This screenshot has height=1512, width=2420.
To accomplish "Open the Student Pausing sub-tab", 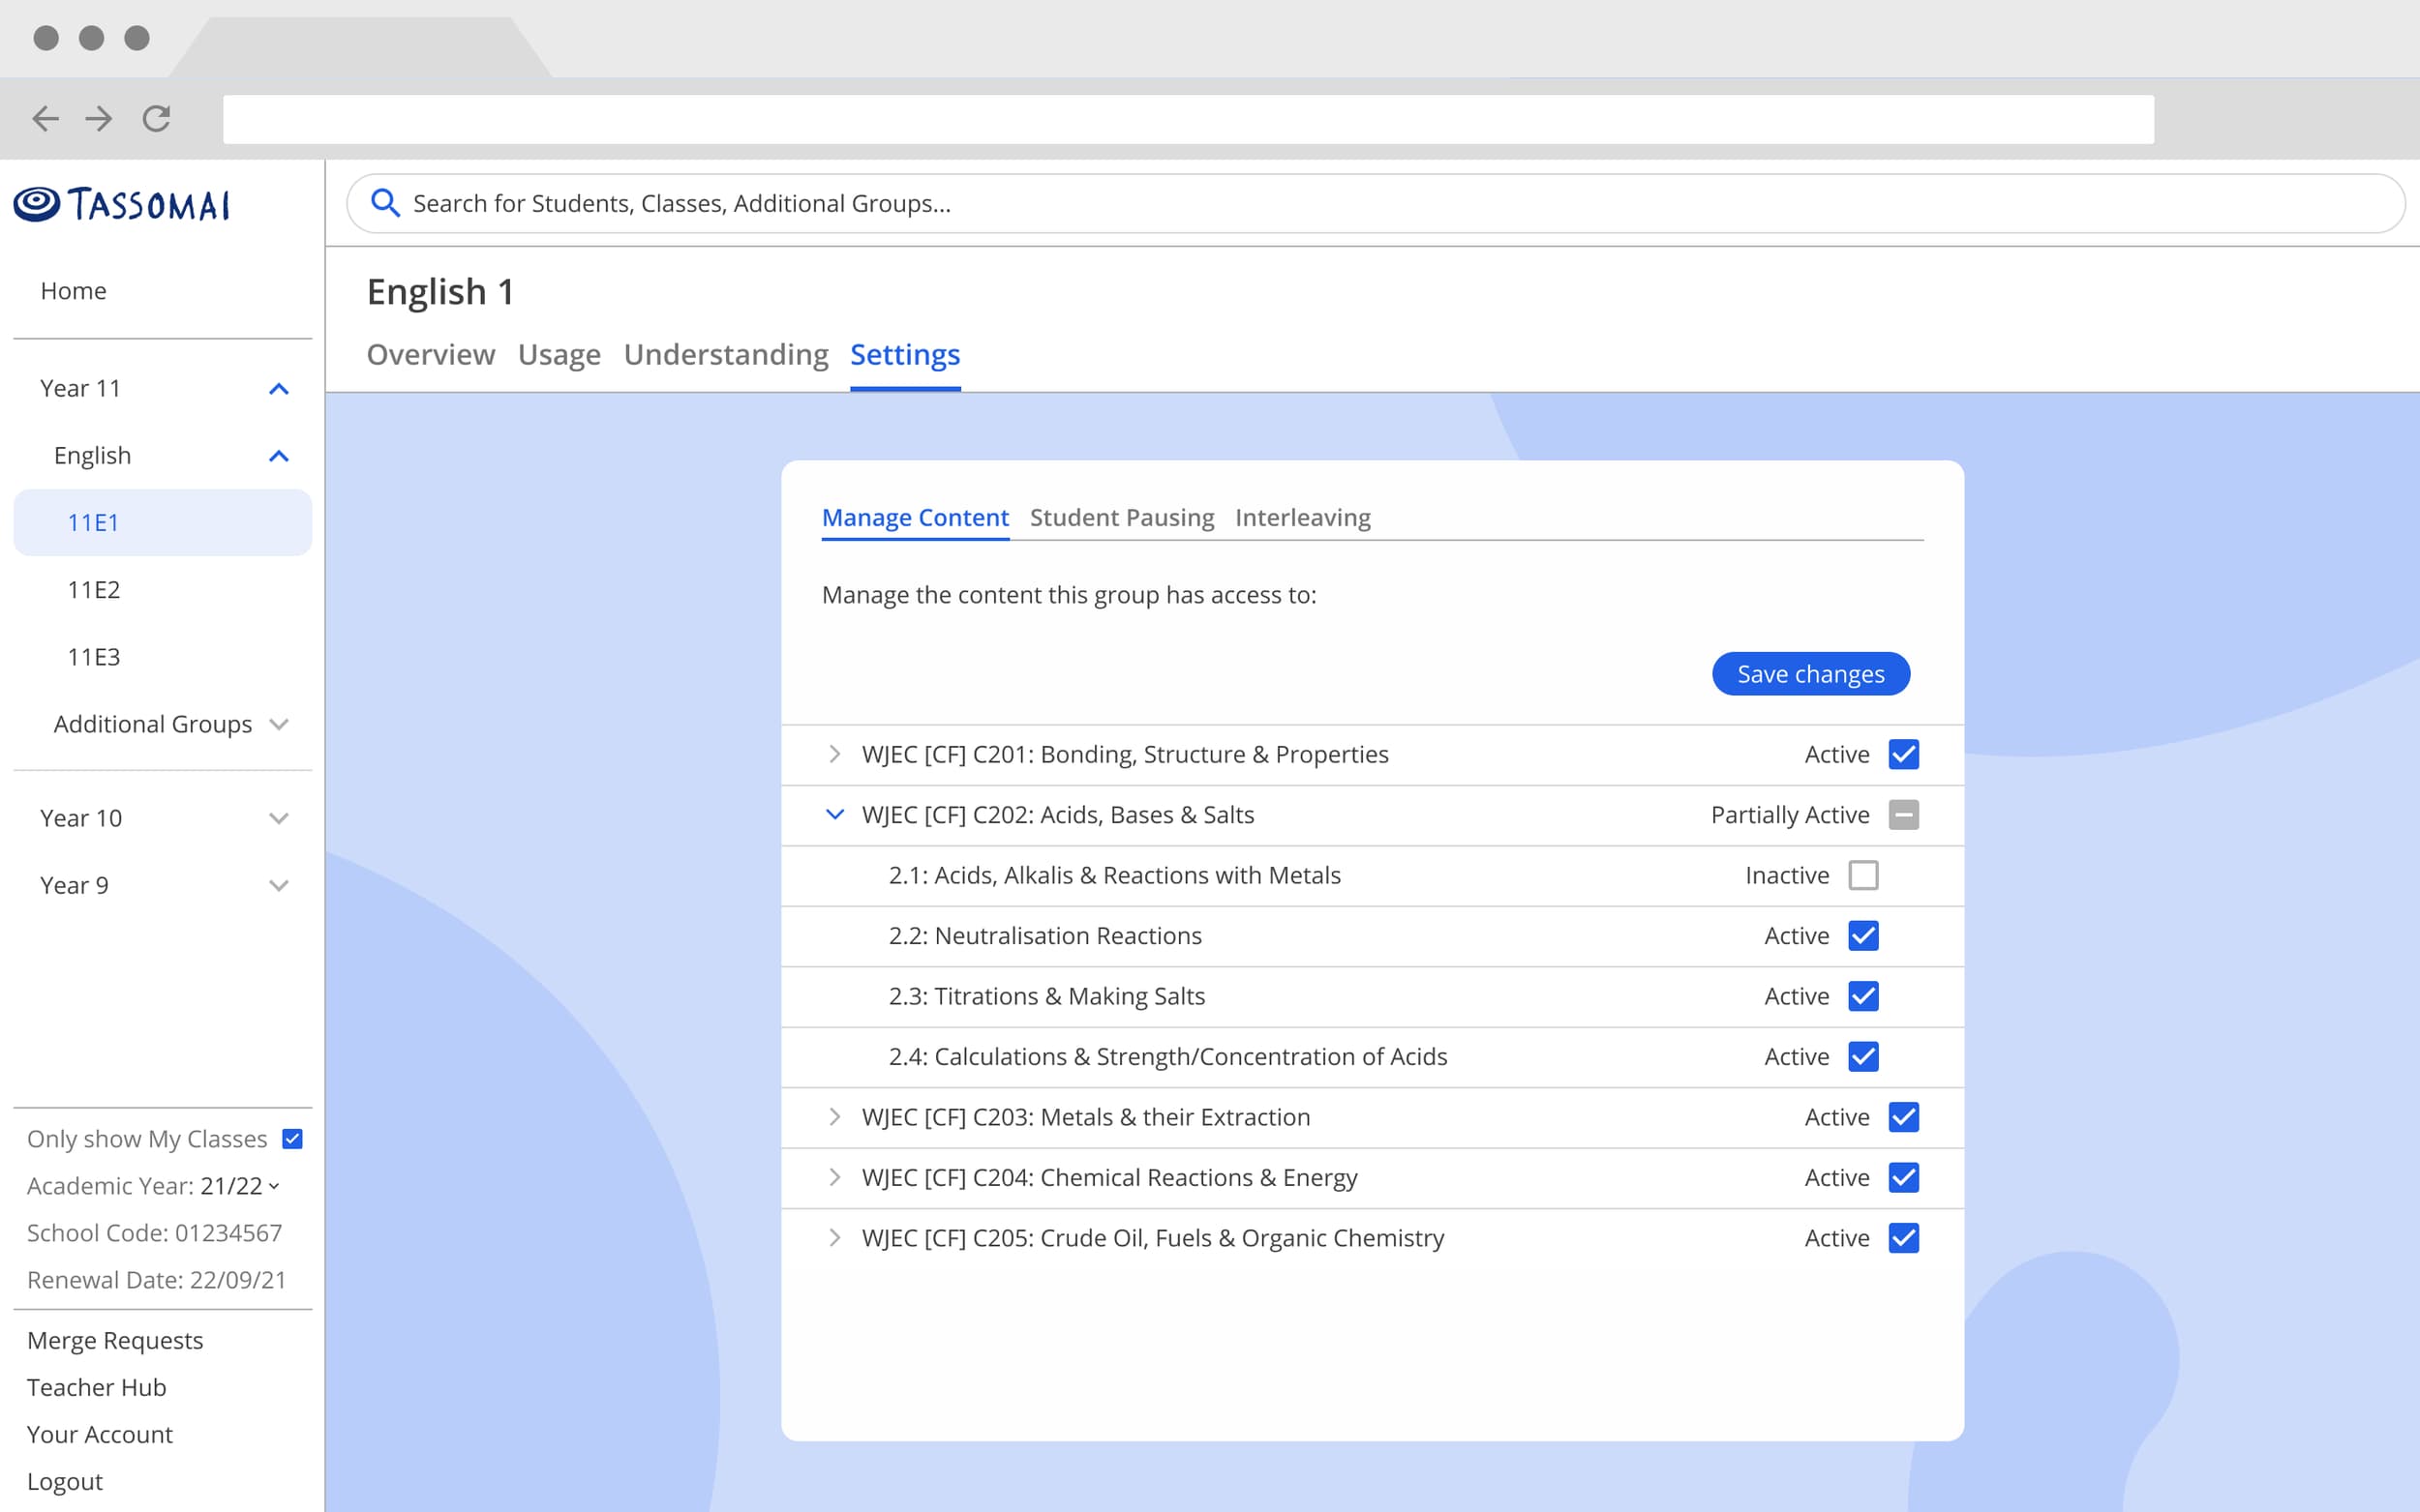I will tap(1122, 517).
